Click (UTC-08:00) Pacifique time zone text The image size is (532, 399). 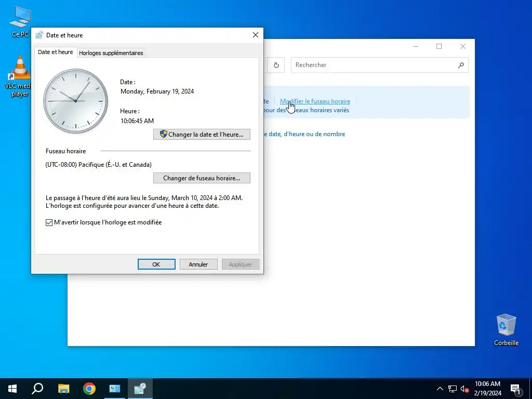(98, 165)
